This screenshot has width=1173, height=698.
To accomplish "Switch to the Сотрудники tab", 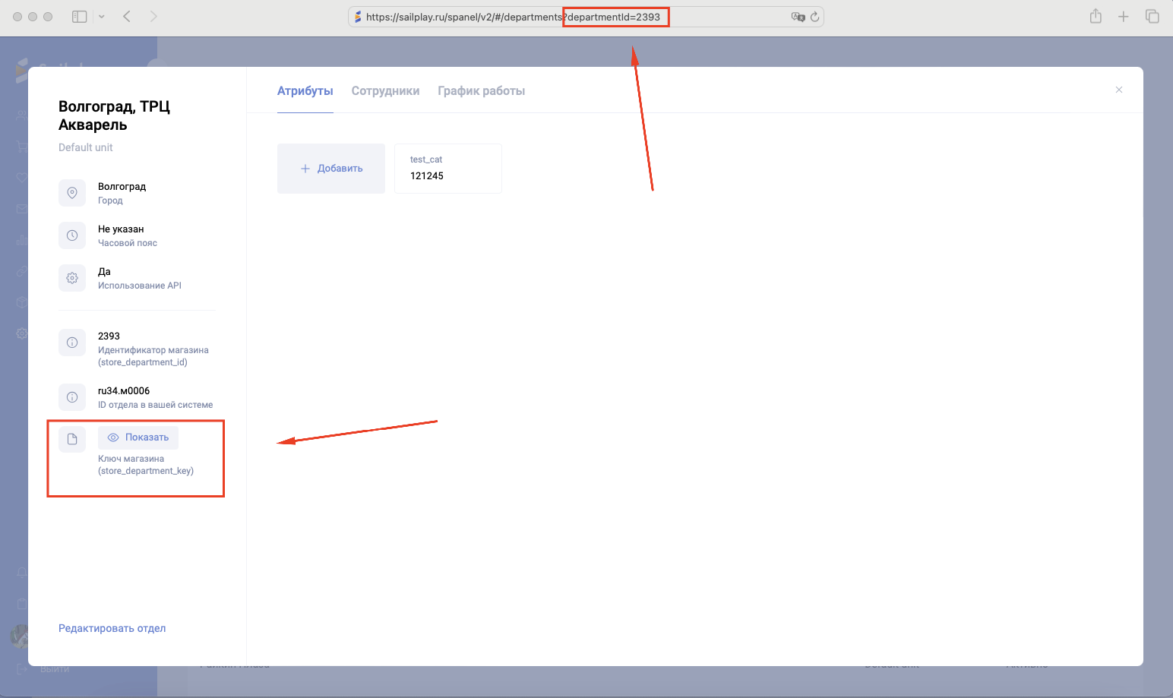I will (385, 91).
